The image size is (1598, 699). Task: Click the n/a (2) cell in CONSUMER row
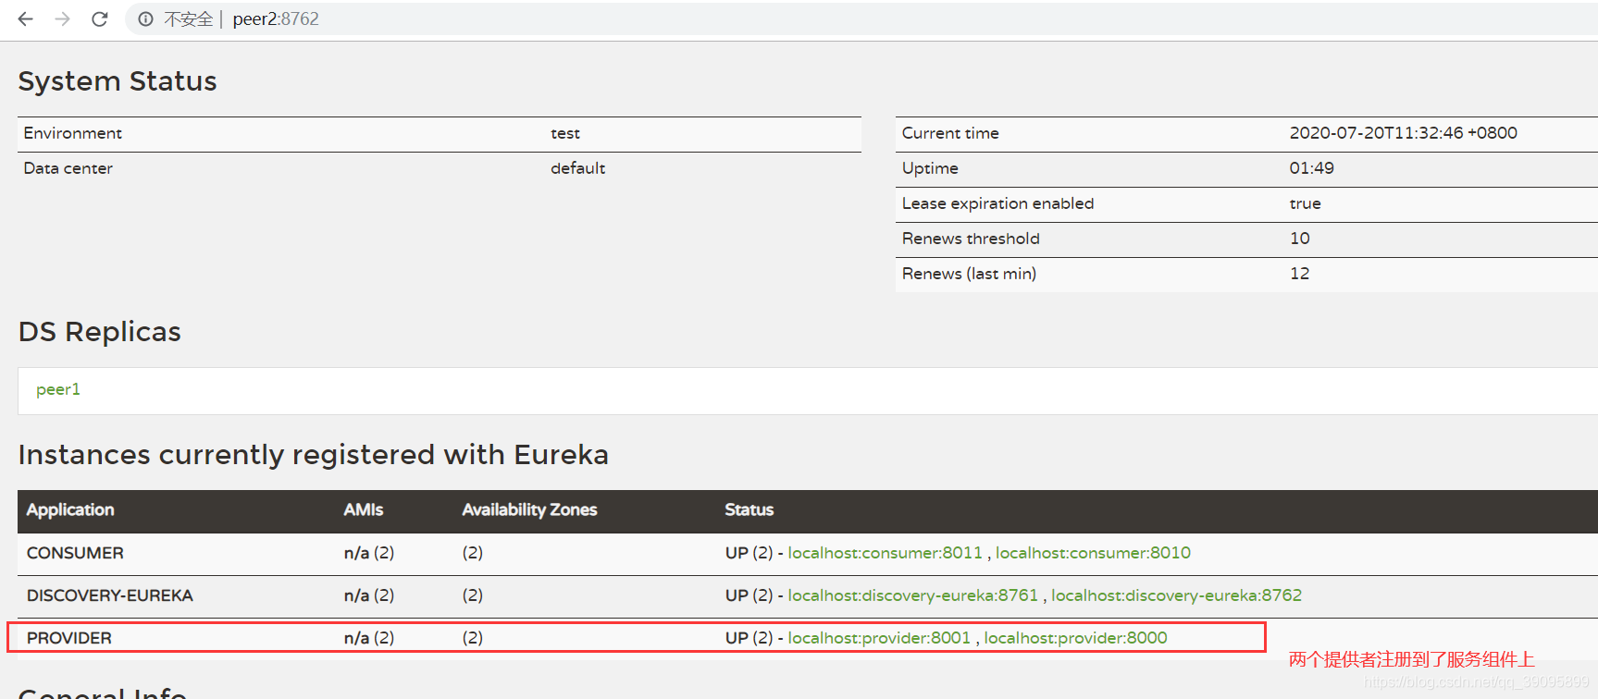point(369,553)
